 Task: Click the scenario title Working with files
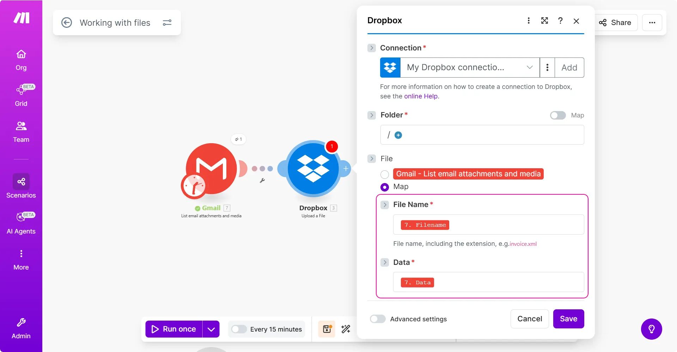(115, 23)
